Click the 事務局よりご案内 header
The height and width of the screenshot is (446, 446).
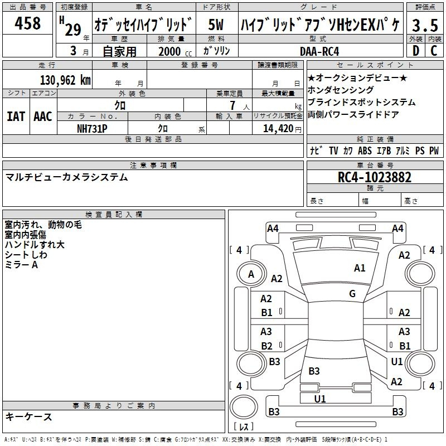(114, 406)
